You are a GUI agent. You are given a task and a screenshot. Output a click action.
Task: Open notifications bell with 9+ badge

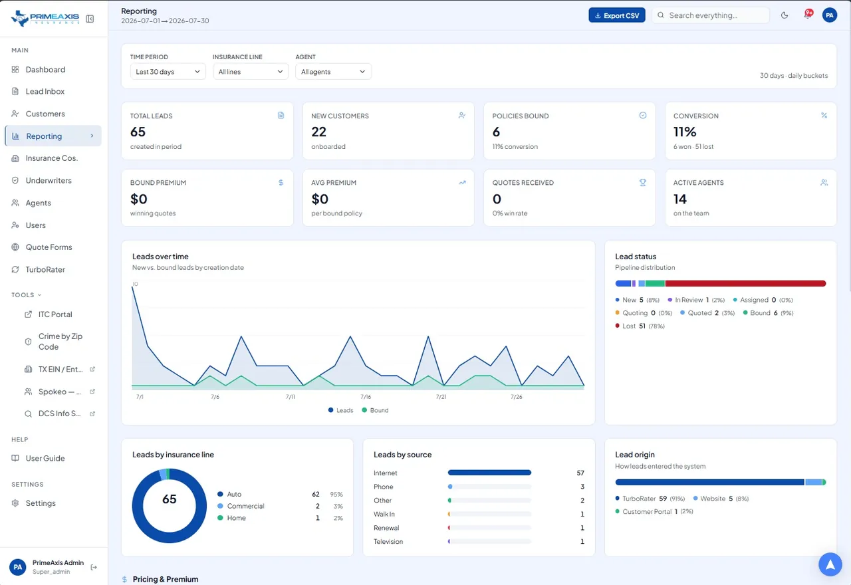808,15
